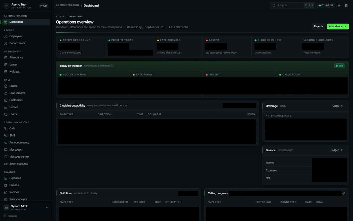Viewport: 353px width, 221px height.
Task: Click the GOAL column header
Action: pos(320,202)
